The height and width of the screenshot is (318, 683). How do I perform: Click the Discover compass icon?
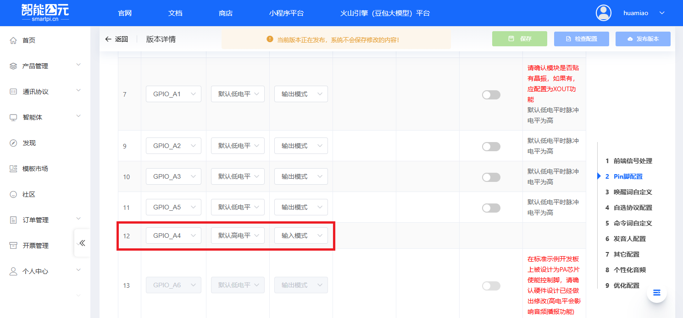pyautogui.click(x=13, y=143)
